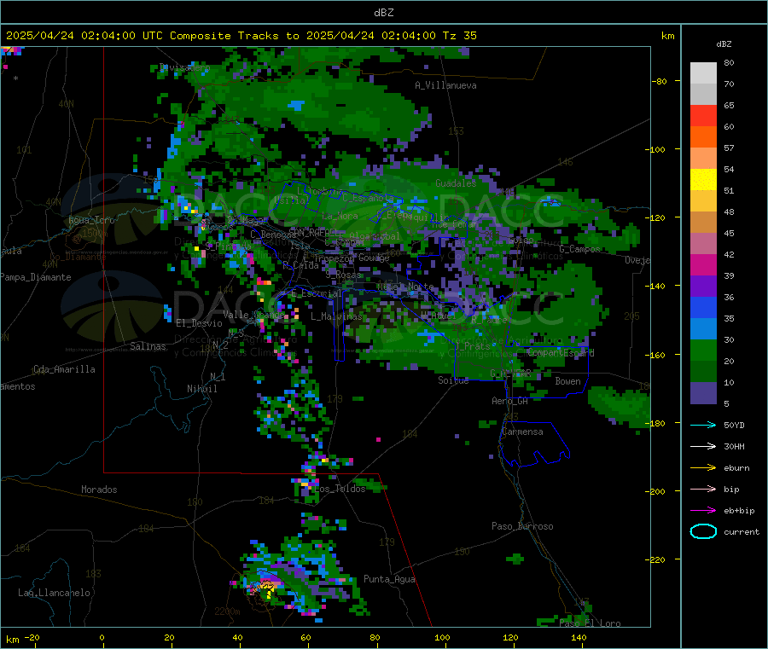This screenshot has width=768, height=649.
Task: Select the salmon 54–57 dBZ swatch
Action: point(703,159)
